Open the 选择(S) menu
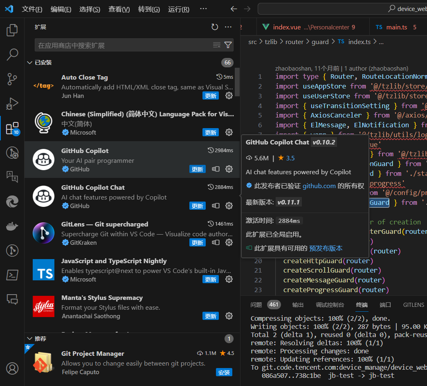 click(90, 9)
